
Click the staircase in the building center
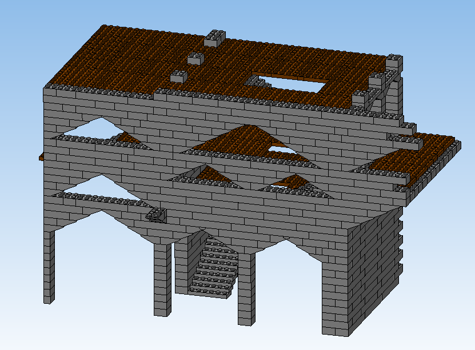pyautogui.click(x=211, y=265)
